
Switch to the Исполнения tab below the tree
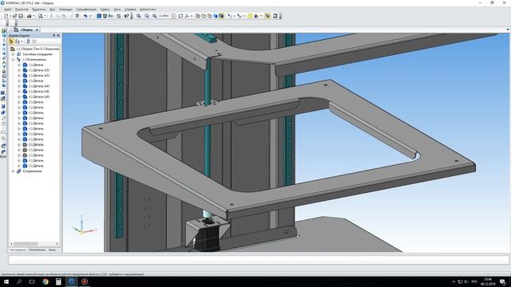coord(37,250)
